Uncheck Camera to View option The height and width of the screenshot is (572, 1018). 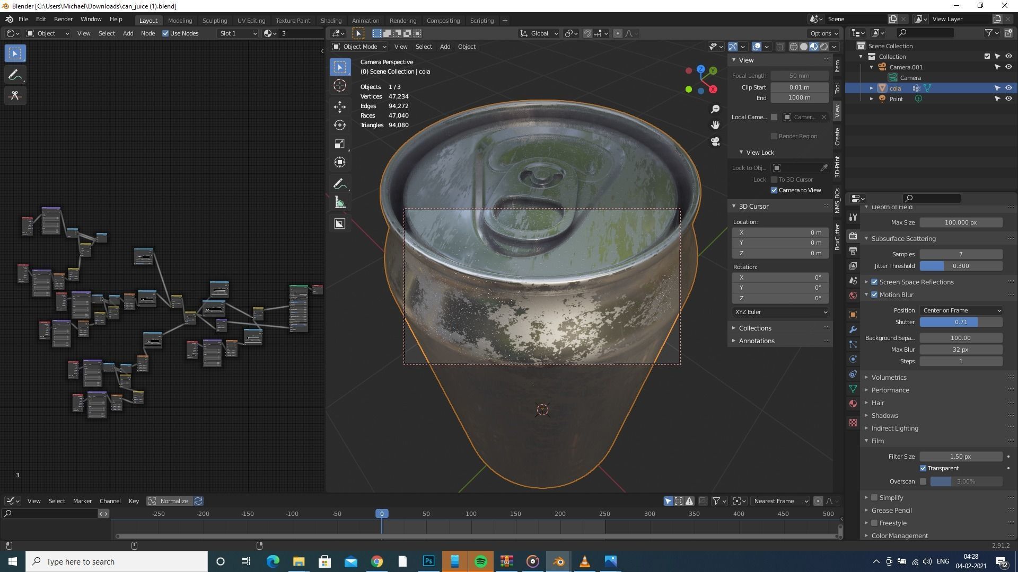click(774, 190)
